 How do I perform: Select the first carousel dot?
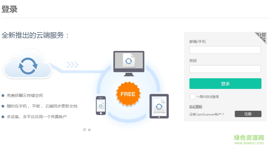point(85,130)
